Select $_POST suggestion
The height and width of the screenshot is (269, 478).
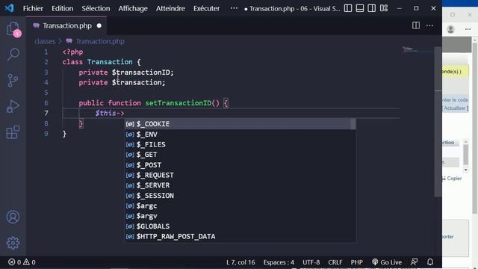click(x=240, y=165)
